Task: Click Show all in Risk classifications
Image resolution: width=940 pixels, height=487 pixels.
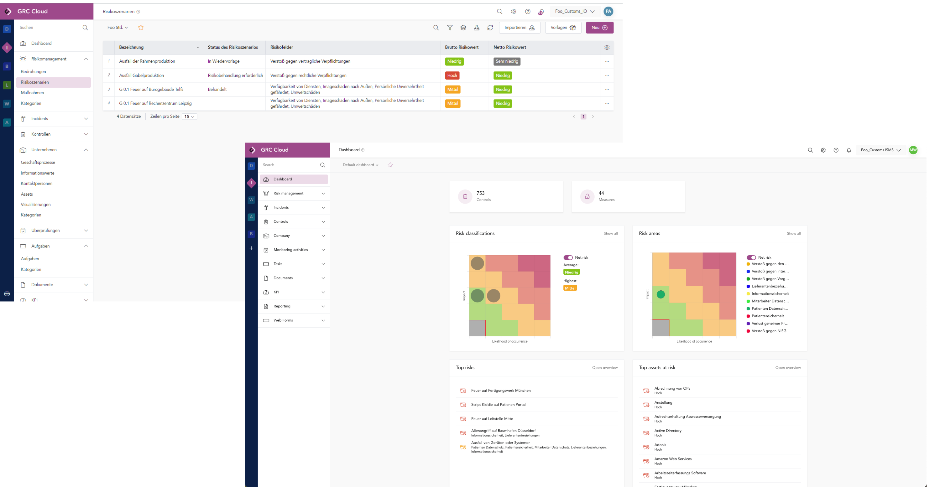Action: pyautogui.click(x=610, y=233)
